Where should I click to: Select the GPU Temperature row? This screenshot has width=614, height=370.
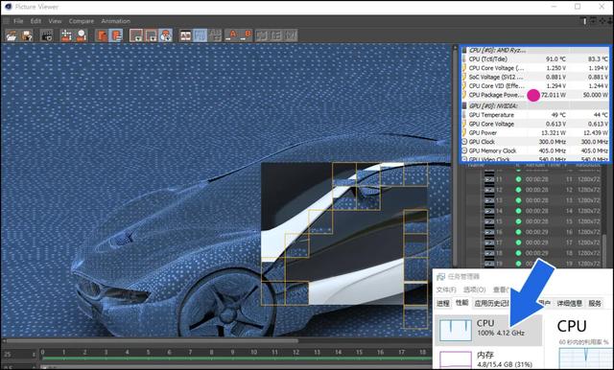[535, 115]
